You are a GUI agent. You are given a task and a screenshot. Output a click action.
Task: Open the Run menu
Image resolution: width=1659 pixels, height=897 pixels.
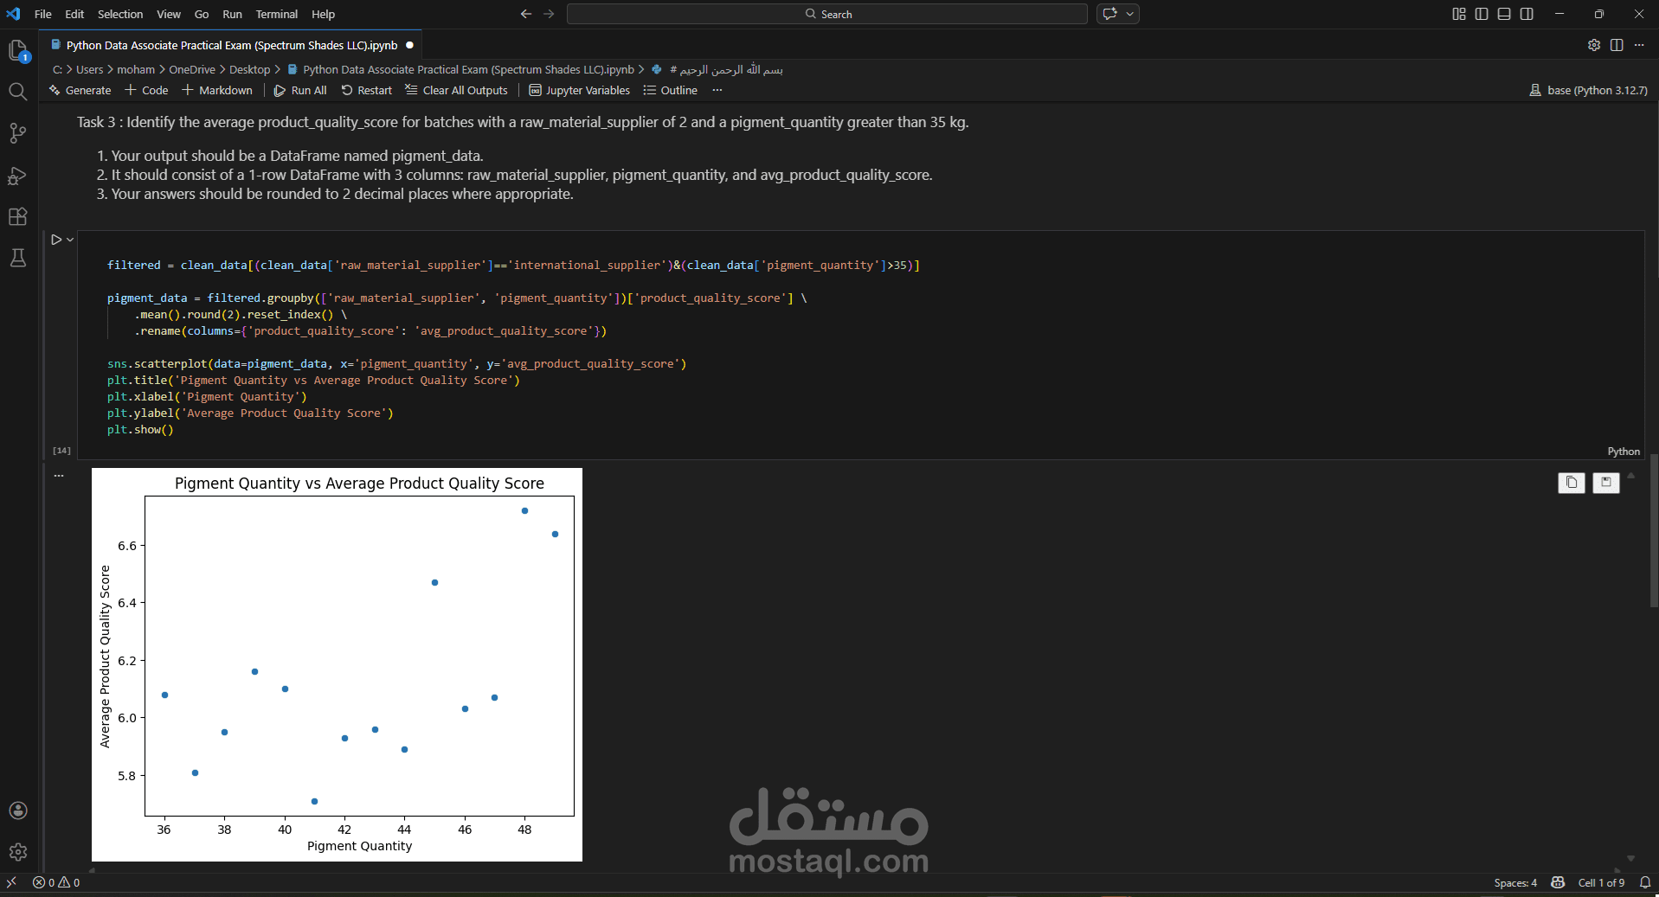(231, 14)
